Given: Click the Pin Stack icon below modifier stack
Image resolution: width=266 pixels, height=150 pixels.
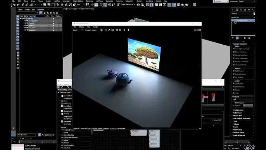Looking at the screenshot, I should [233, 38].
